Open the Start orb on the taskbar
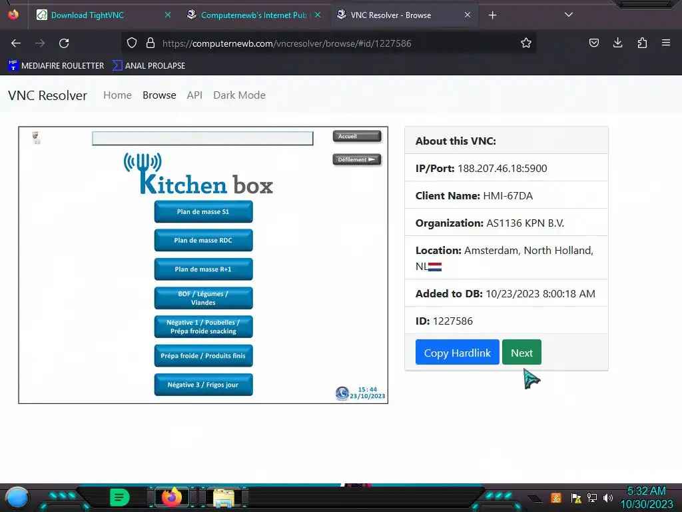The image size is (682, 512). (x=17, y=497)
